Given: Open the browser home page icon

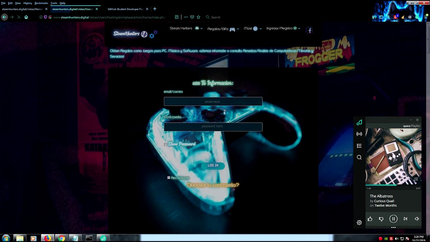Looking at the screenshot, I should 26,17.
